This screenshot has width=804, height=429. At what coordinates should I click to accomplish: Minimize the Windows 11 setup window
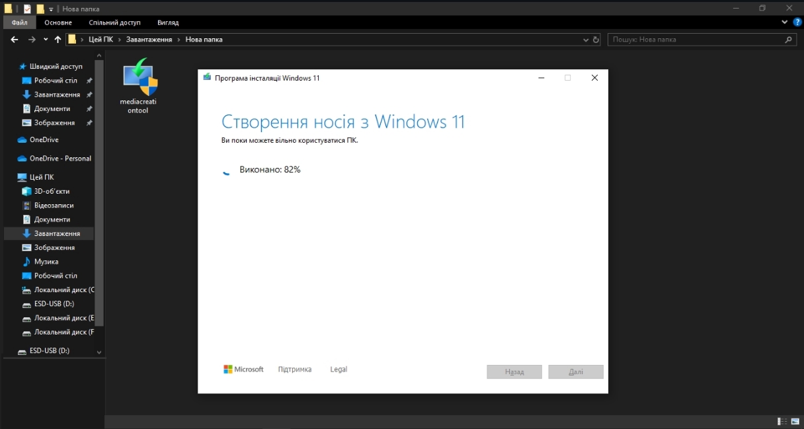pyautogui.click(x=542, y=77)
